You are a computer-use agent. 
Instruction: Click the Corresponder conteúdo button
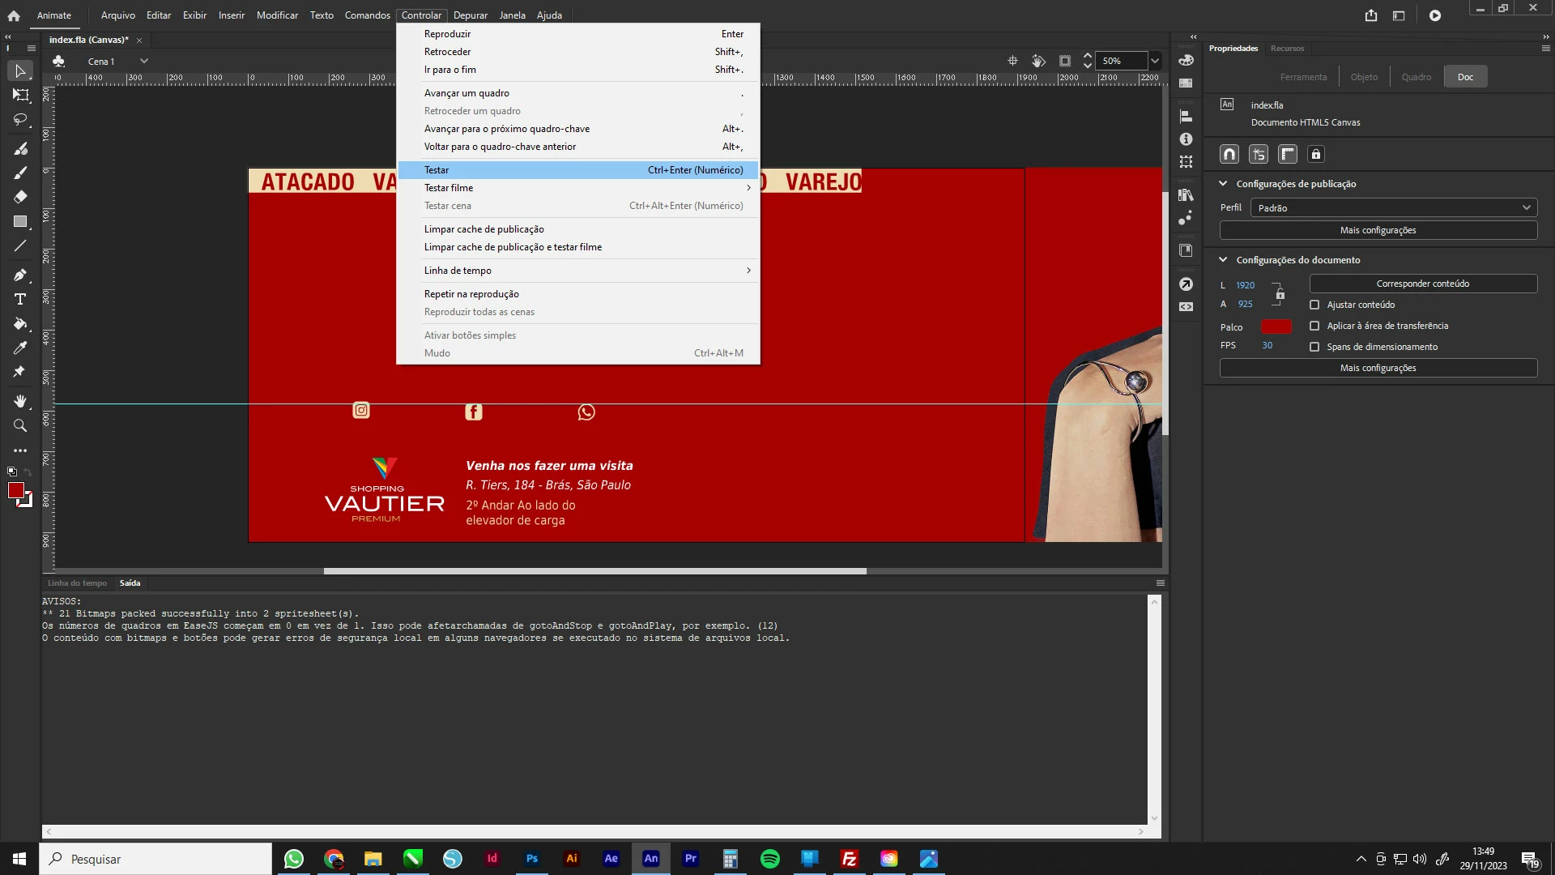coord(1422,284)
